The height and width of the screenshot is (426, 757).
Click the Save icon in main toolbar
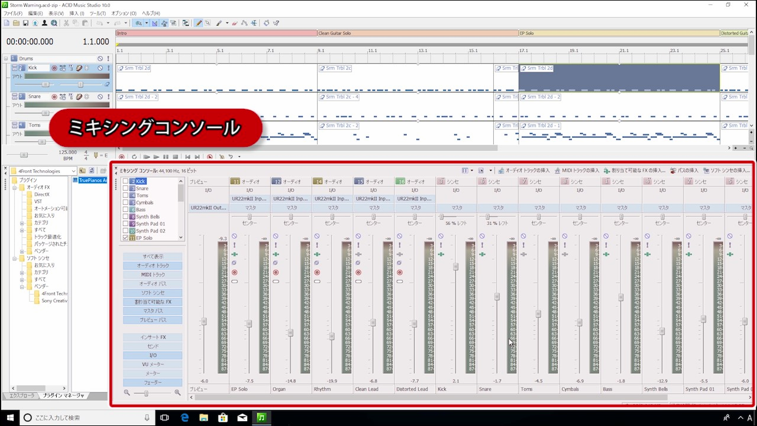tap(25, 23)
